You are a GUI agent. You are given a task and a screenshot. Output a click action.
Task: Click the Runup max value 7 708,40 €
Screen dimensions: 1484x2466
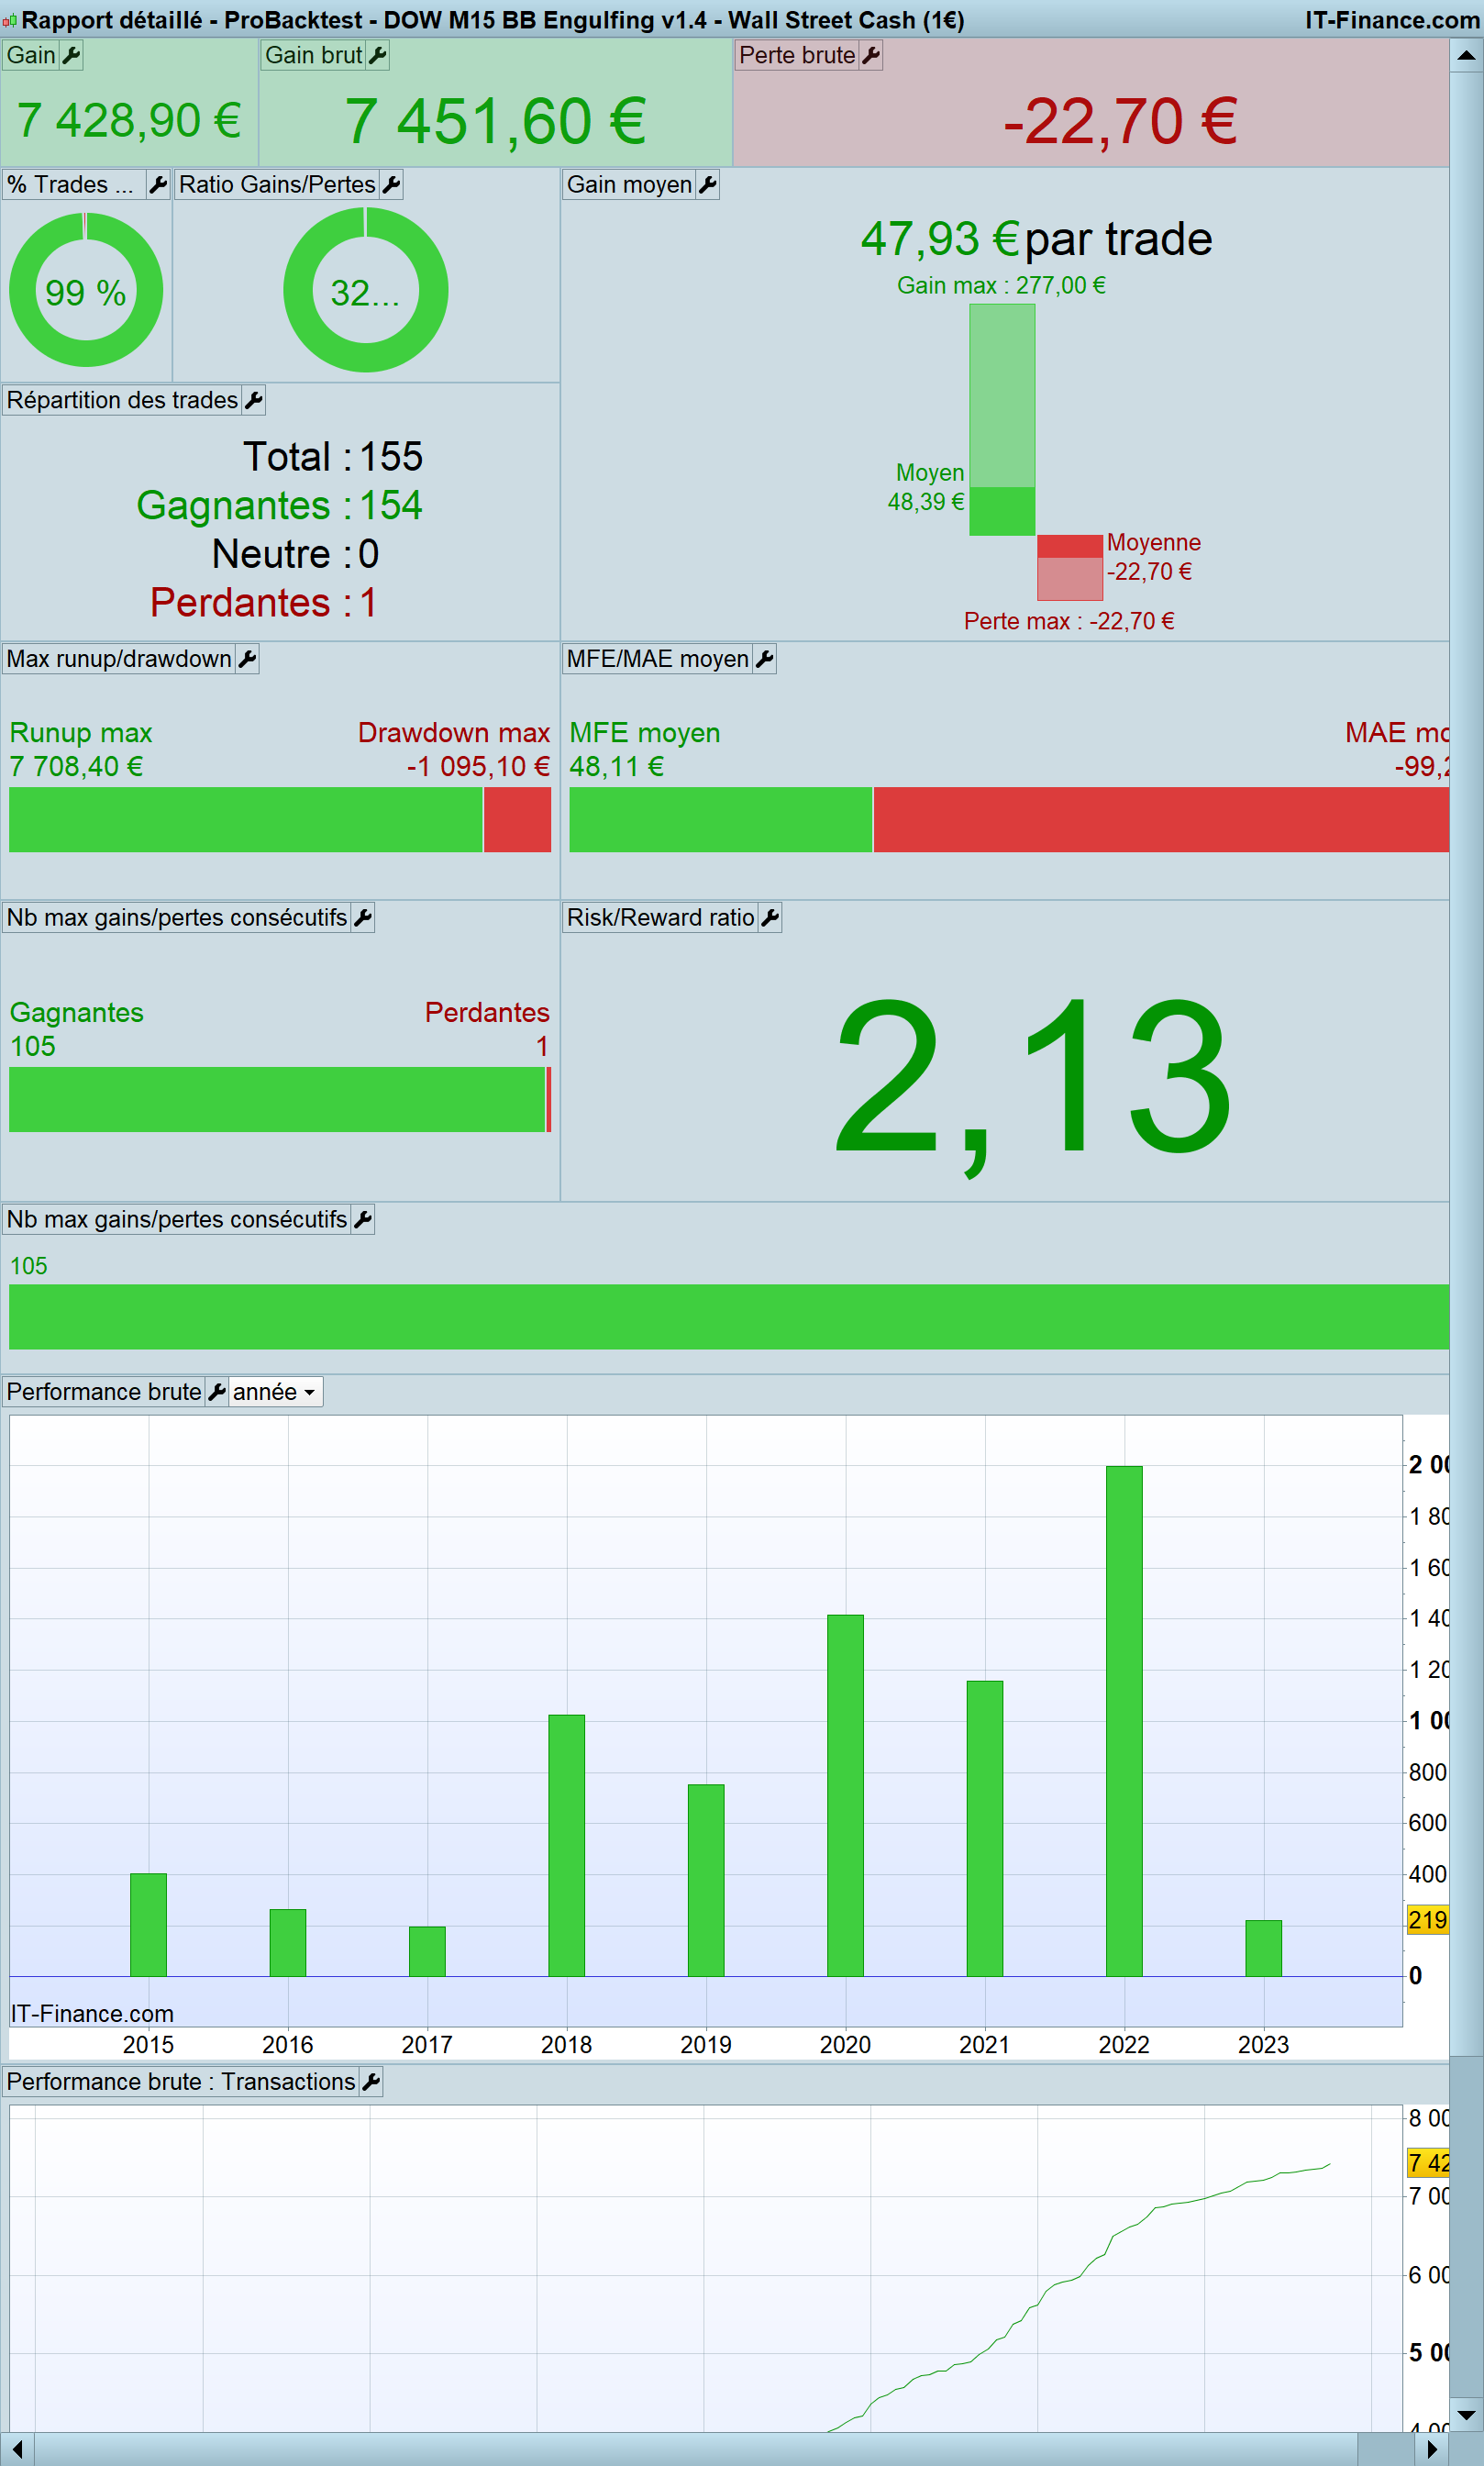pos(76,767)
